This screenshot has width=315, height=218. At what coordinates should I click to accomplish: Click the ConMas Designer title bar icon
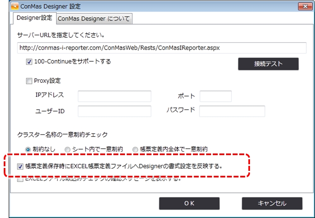point(14,6)
